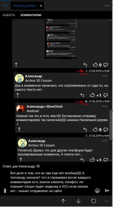The width and height of the screenshot is (113, 207).
Task: Open the emoji smiley picker
Action: (97, 190)
